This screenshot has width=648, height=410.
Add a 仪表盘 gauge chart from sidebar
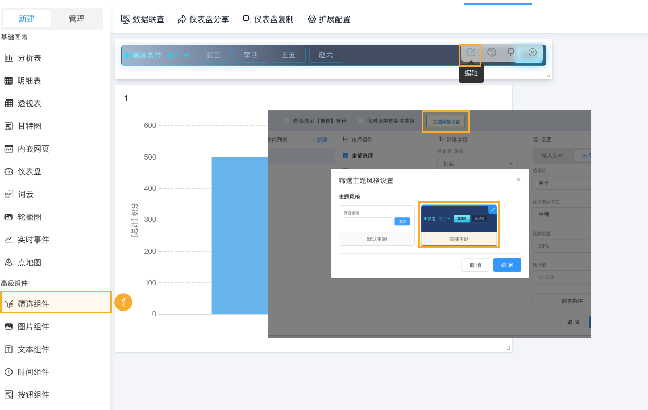pyautogui.click(x=23, y=171)
